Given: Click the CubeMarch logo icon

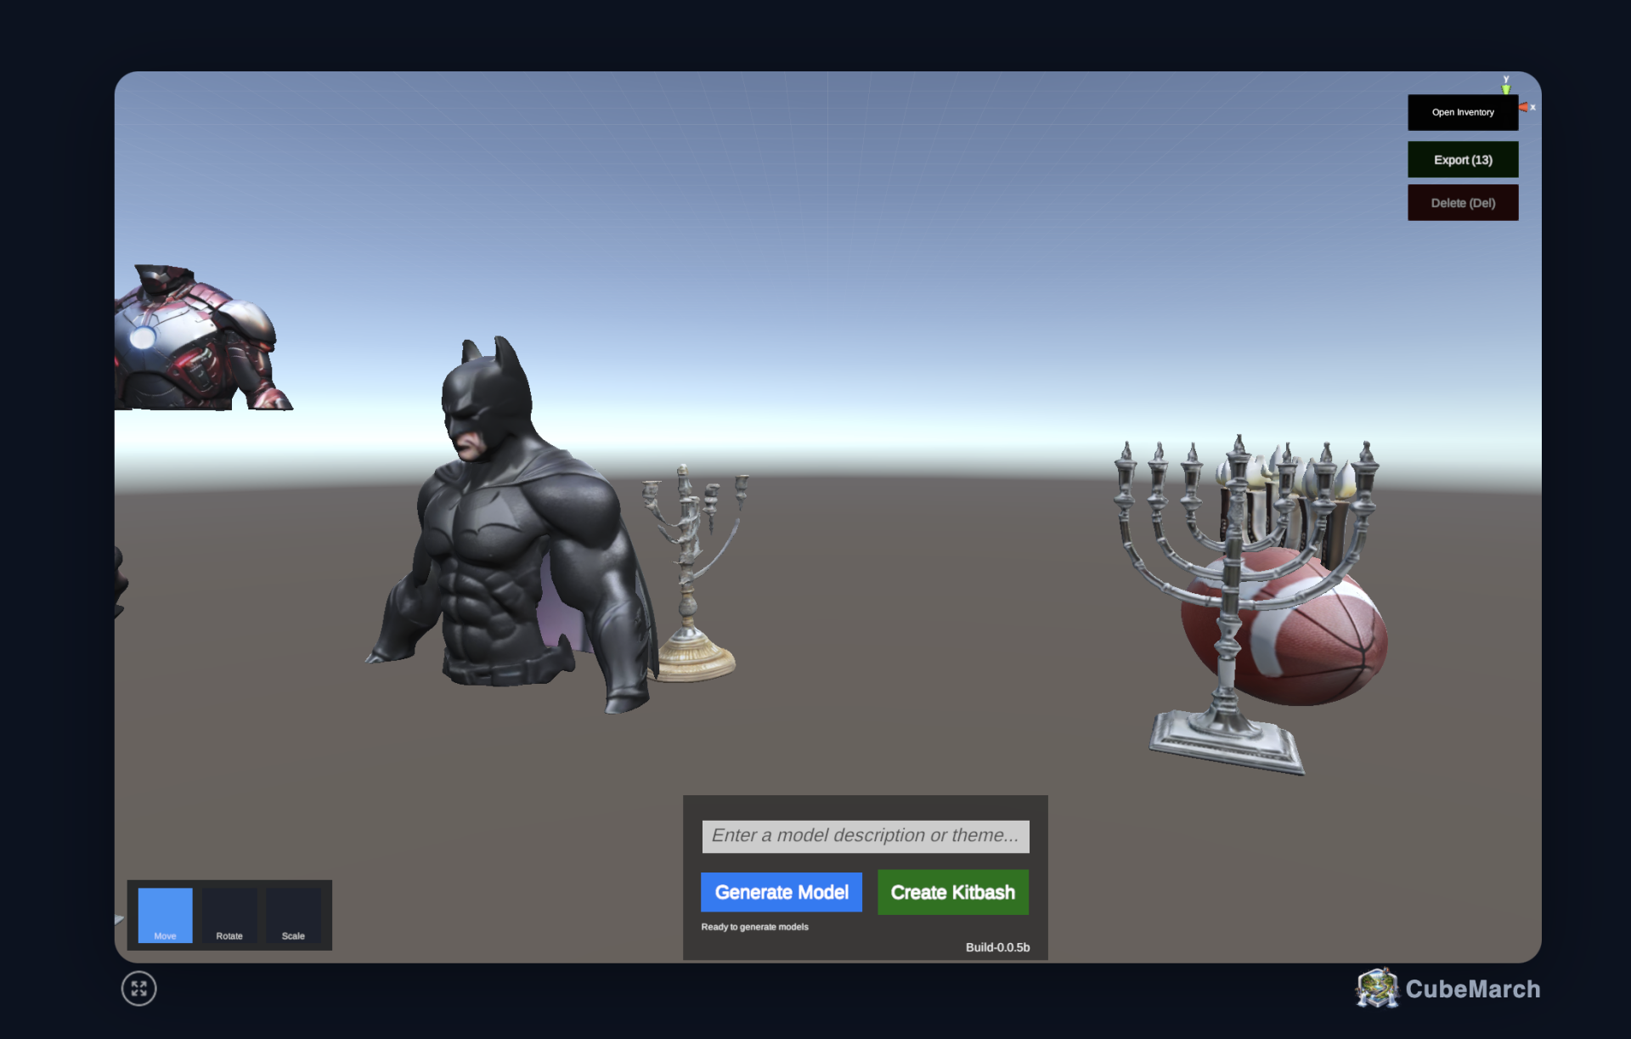Looking at the screenshot, I should click(1377, 988).
